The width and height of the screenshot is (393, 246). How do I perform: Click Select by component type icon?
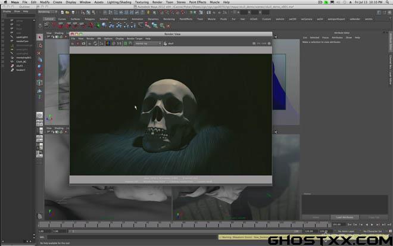point(93,13)
